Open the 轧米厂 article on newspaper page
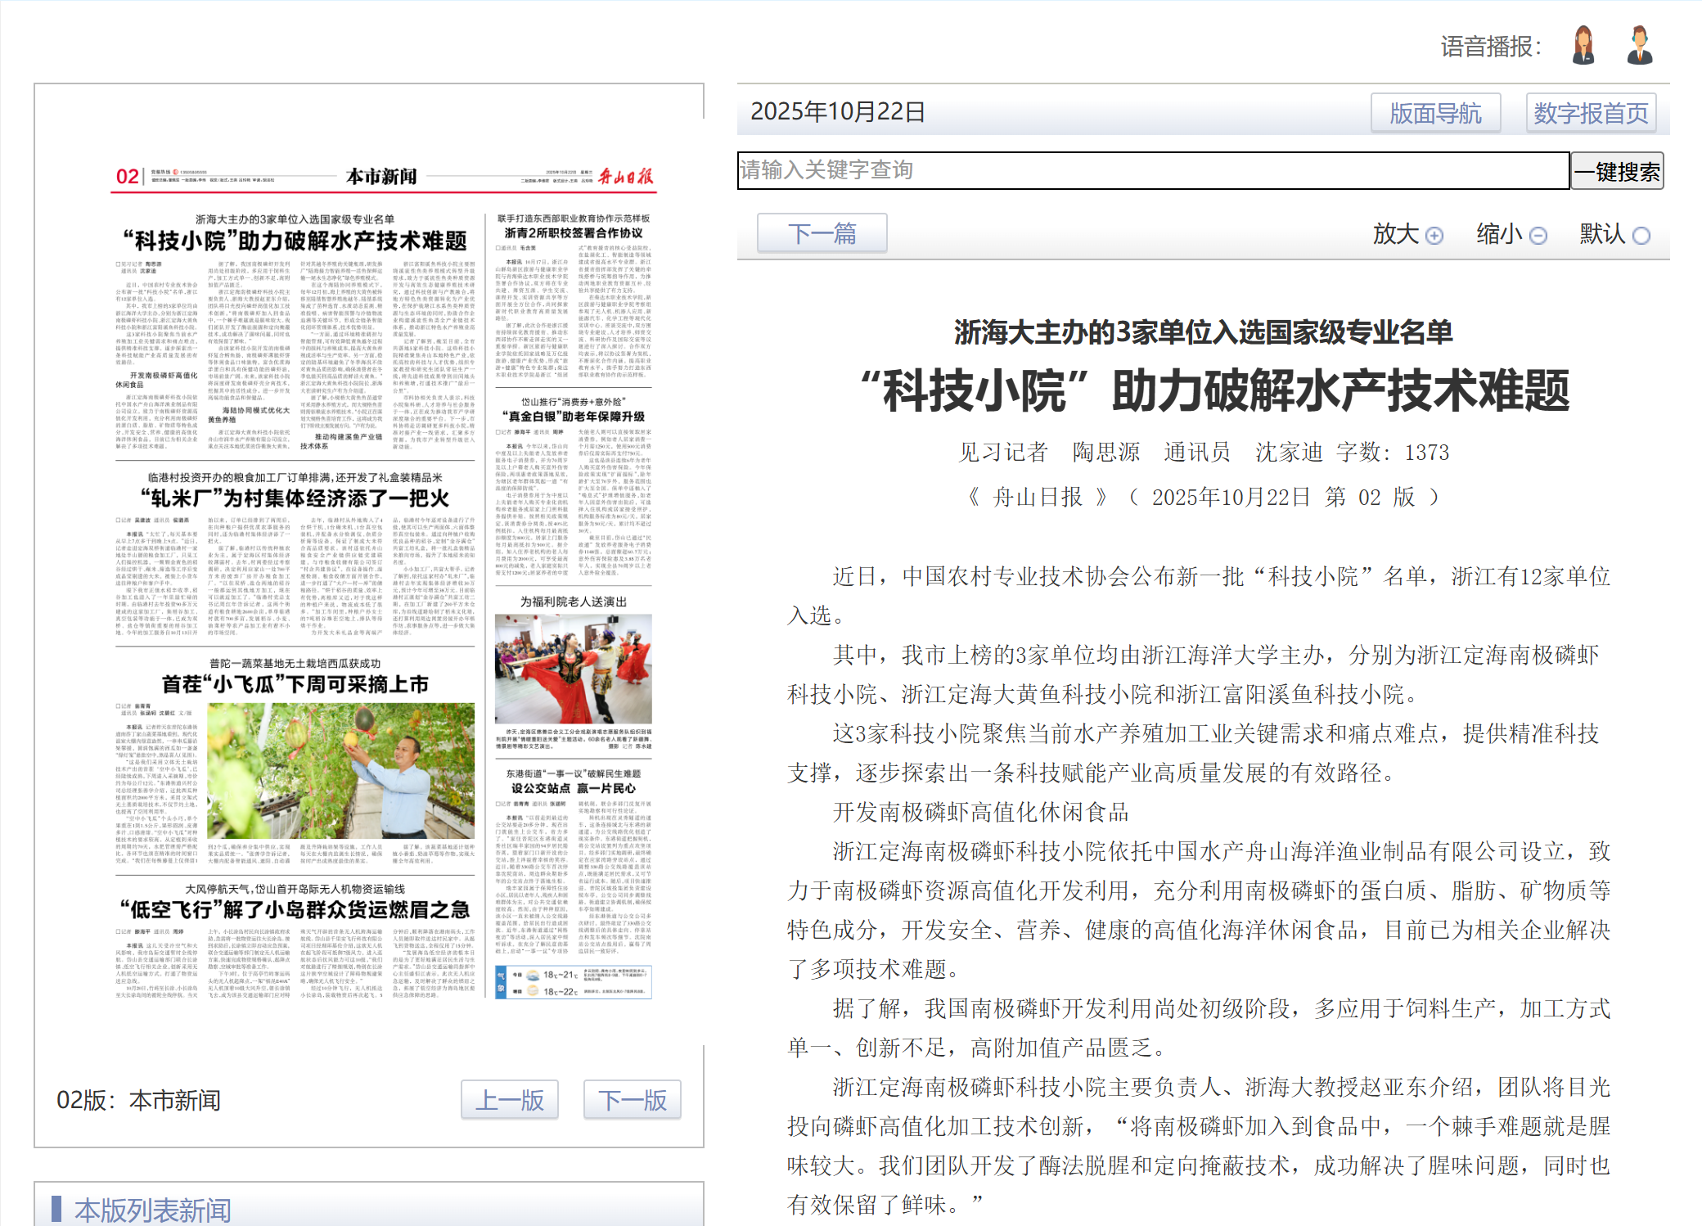This screenshot has width=1702, height=1226. 295,498
